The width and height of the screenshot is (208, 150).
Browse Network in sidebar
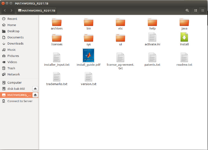[x=19, y=74]
